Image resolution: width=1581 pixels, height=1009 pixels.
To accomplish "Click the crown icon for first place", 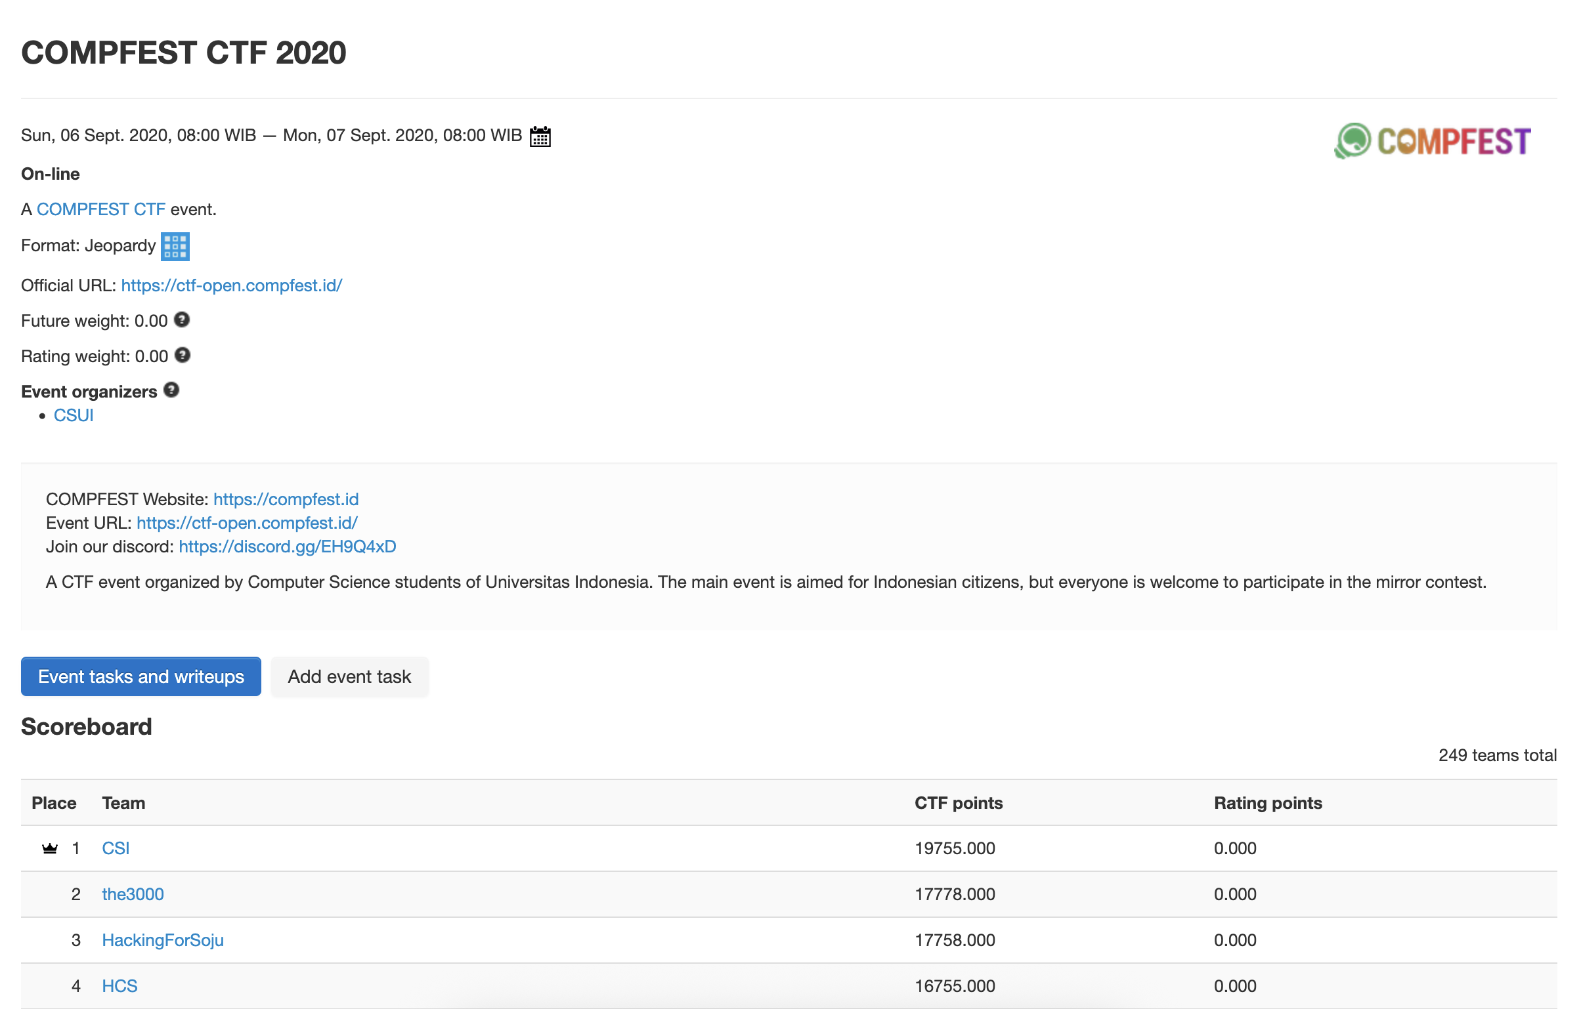I will pyautogui.click(x=50, y=848).
